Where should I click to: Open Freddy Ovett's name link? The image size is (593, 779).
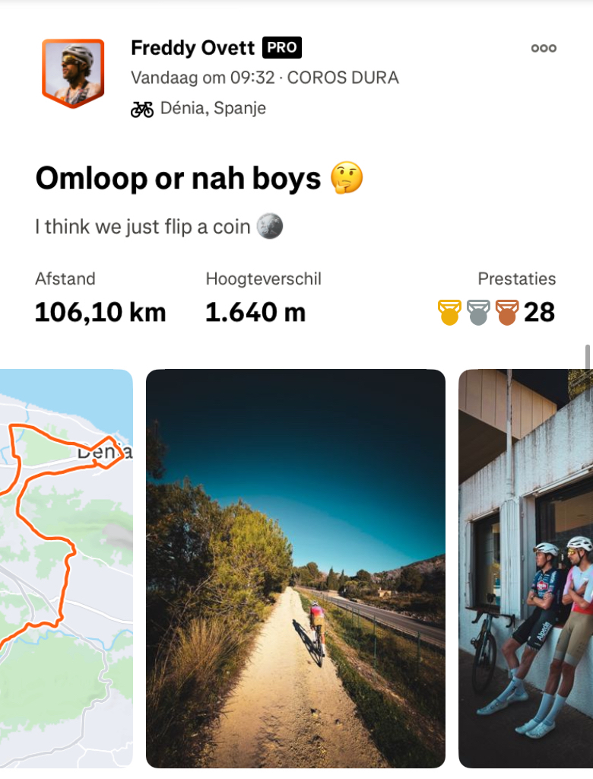[192, 48]
